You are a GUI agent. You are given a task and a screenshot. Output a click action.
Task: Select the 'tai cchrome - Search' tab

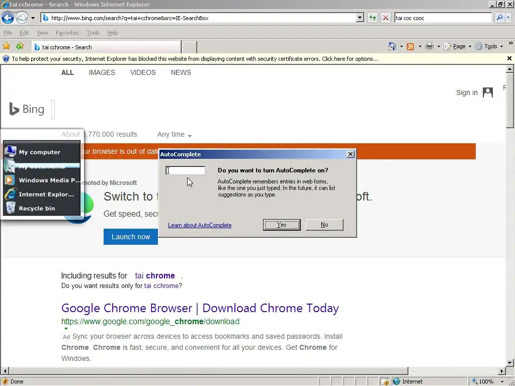point(106,47)
